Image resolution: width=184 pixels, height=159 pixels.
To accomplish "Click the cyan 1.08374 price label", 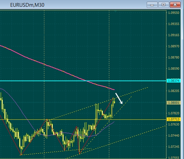I will coord(174,81).
